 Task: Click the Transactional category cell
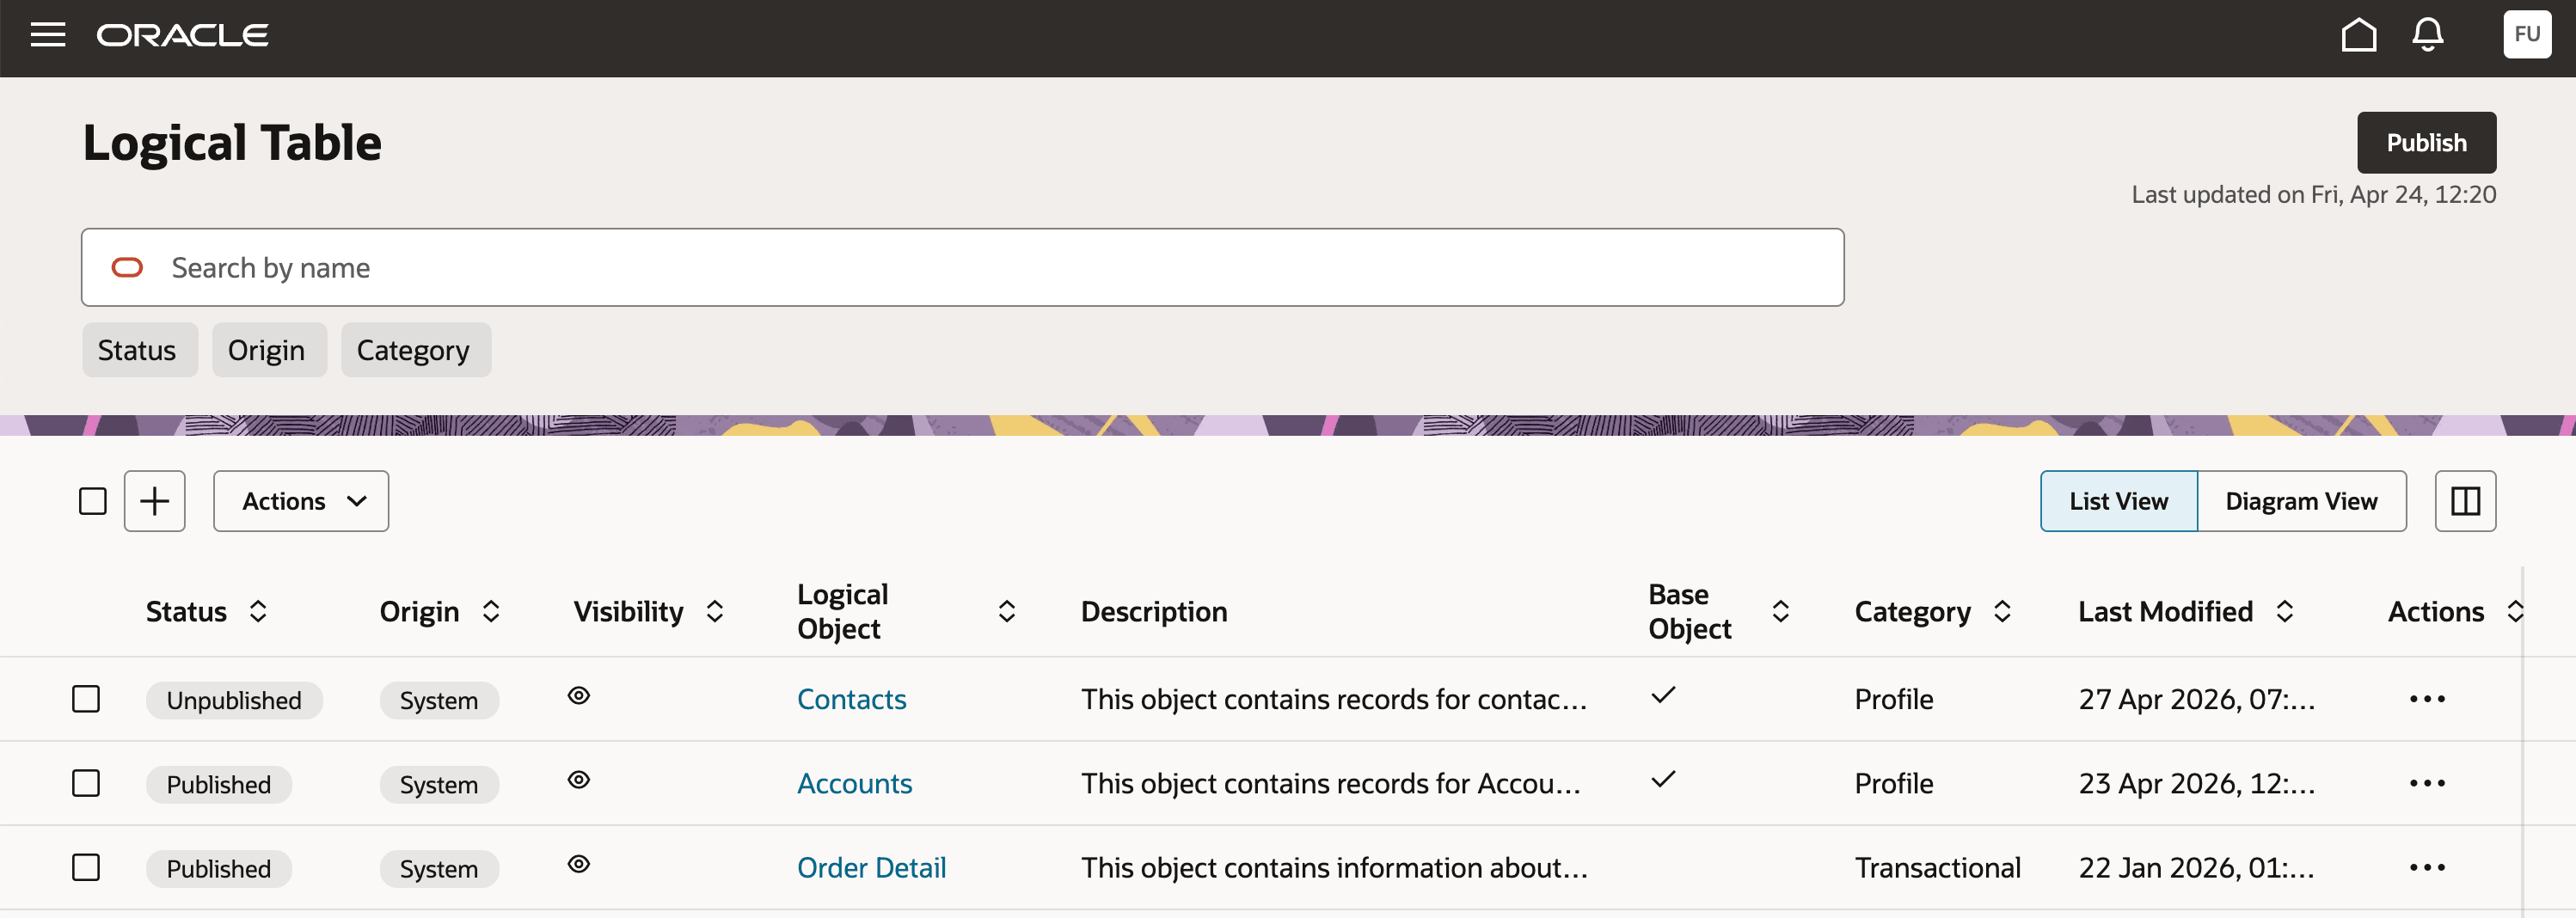coord(1937,867)
